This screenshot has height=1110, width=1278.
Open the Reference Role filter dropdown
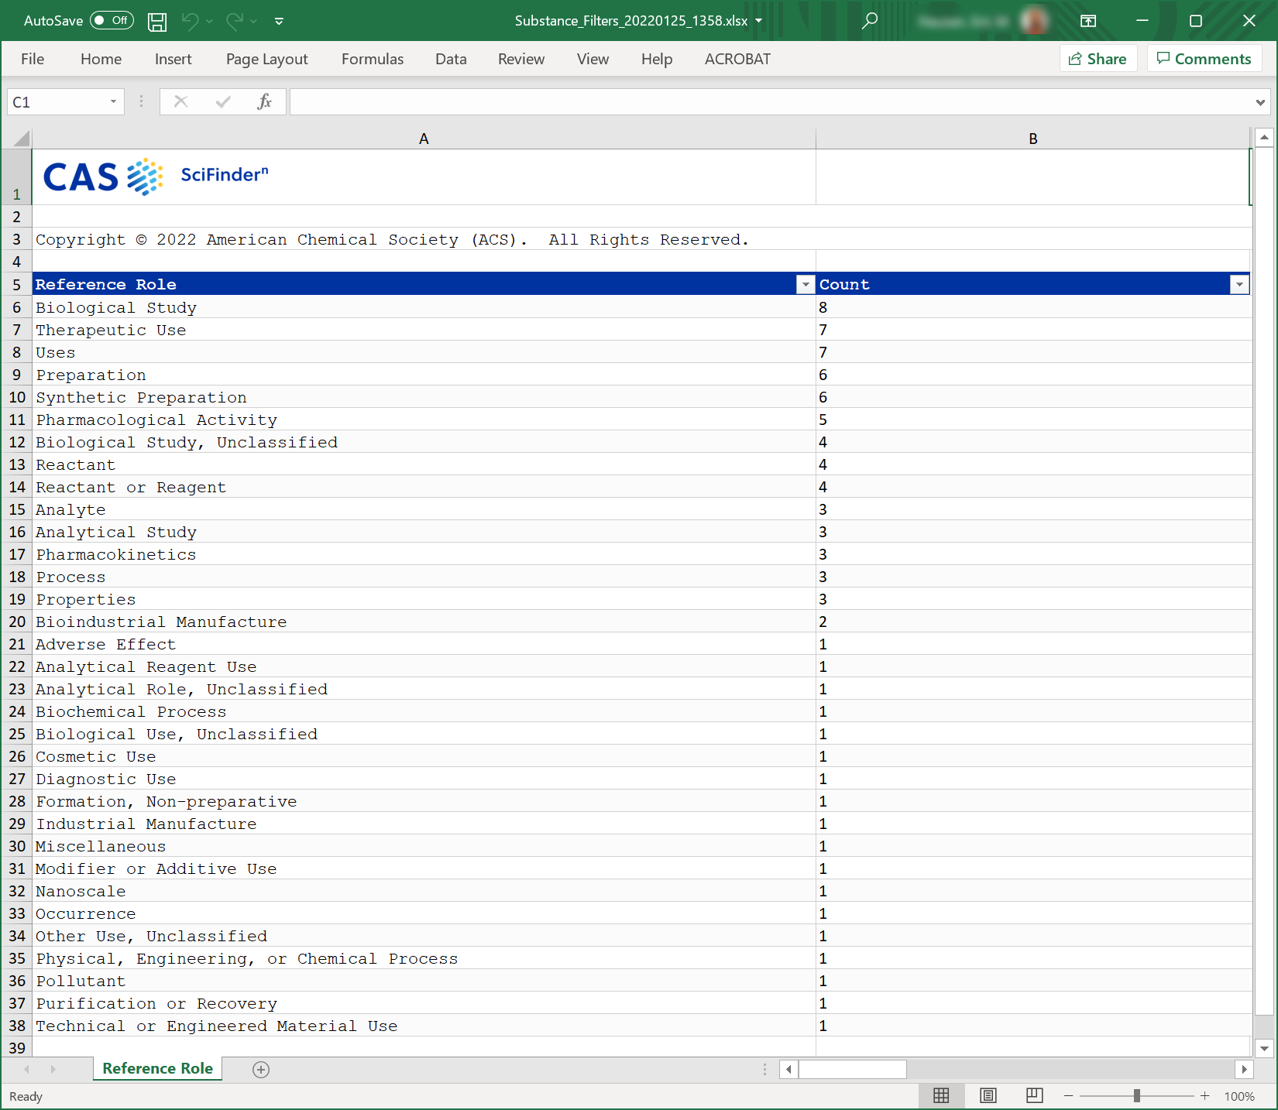point(806,285)
